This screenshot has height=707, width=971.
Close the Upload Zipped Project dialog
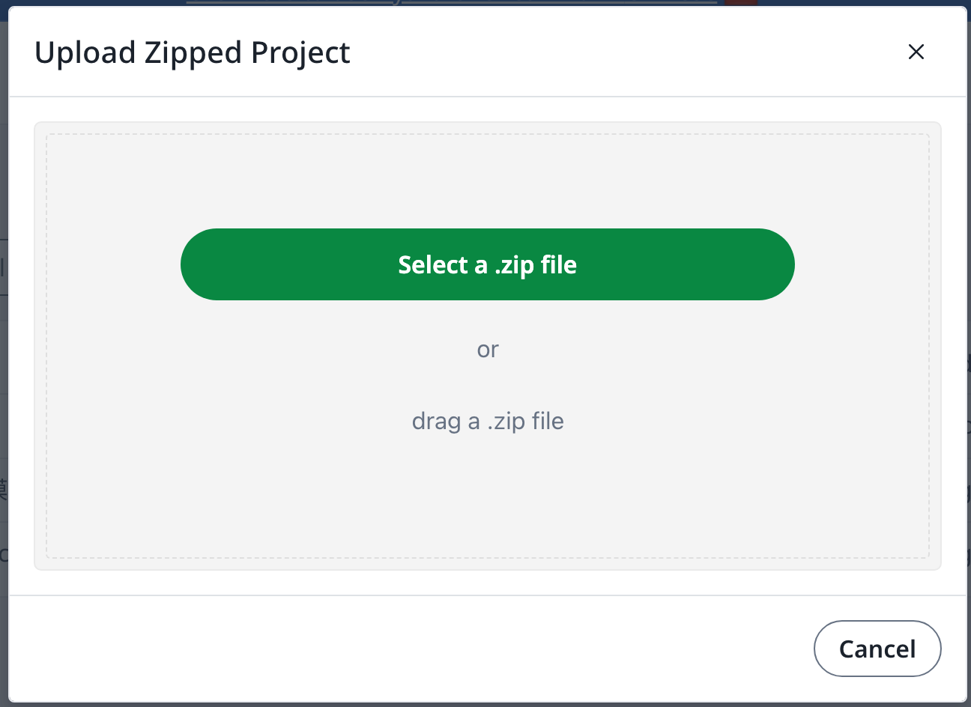[x=916, y=52]
